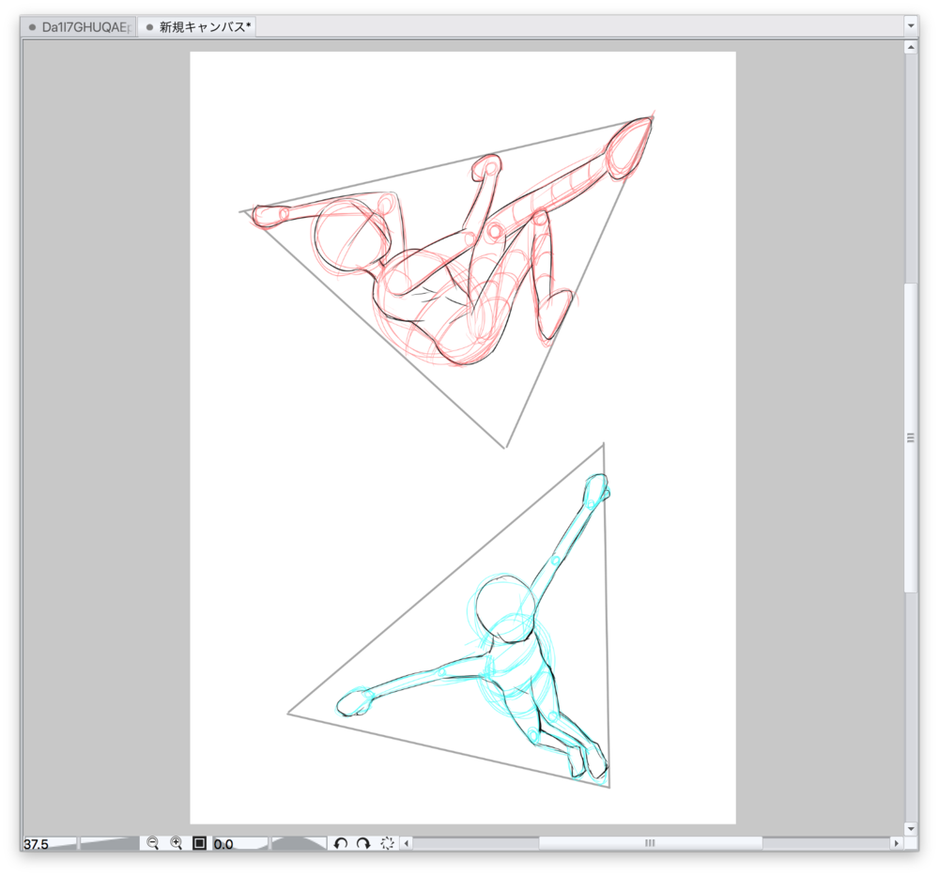Open the canvas tab list dropdown arrow

911,25
